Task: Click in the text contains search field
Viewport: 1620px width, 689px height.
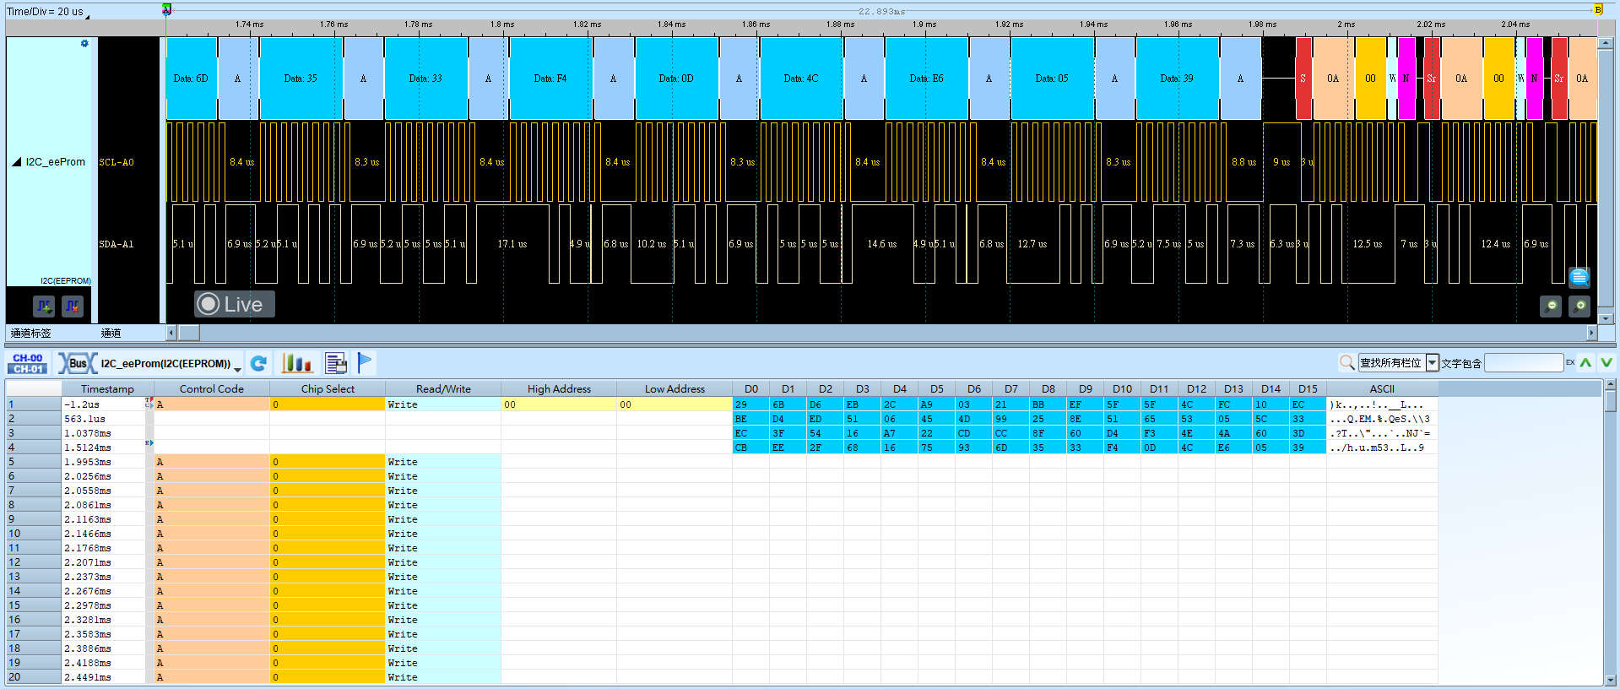Action: click(x=1524, y=363)
